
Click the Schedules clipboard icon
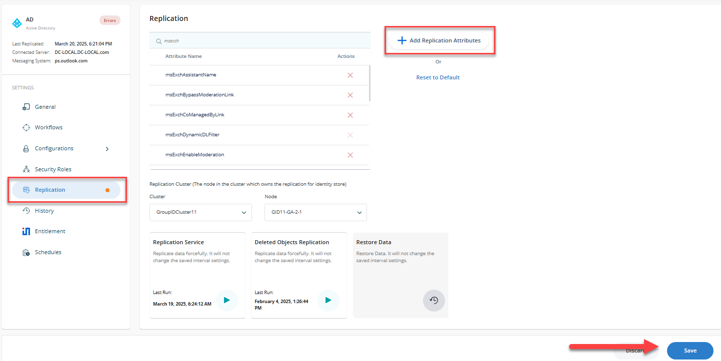26,252
